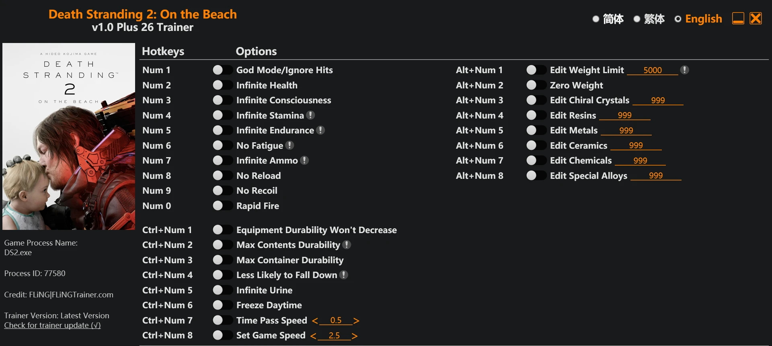This screenshot has height=346, width=772.
Task: Click info icon beside Edit Weight Limit value
Action: 684,70
